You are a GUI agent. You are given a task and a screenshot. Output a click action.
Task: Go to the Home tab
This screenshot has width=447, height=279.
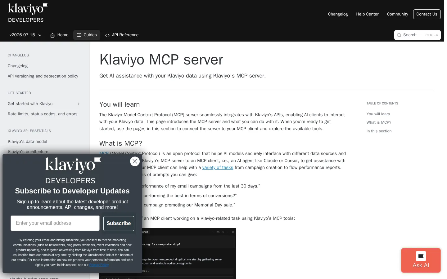pos(59,35)
